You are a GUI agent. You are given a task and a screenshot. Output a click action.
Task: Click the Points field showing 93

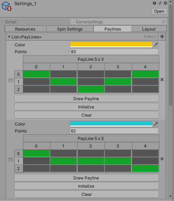coord(114,51)
